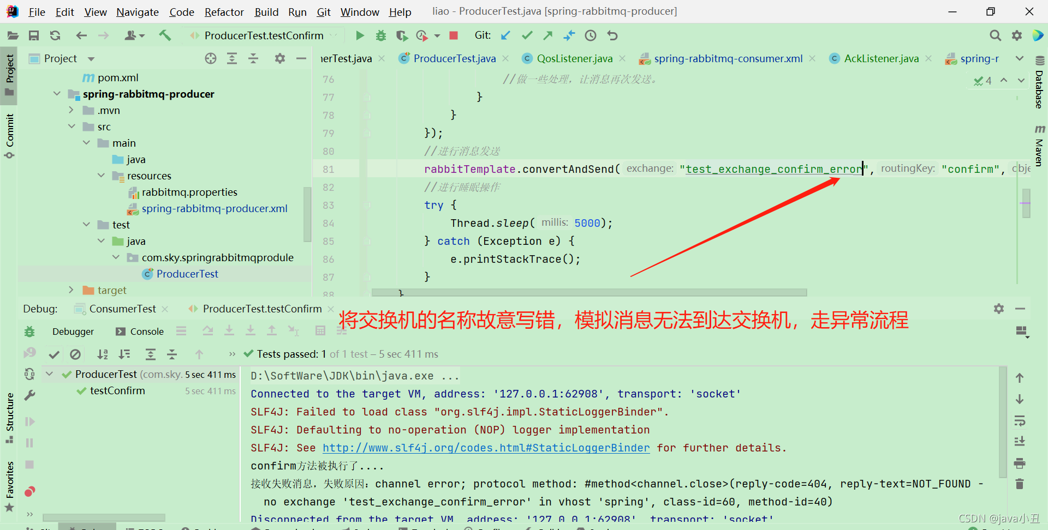The image size is (1048, 530).
Task: Expand all in Project panel
Action: click(232, 58)
